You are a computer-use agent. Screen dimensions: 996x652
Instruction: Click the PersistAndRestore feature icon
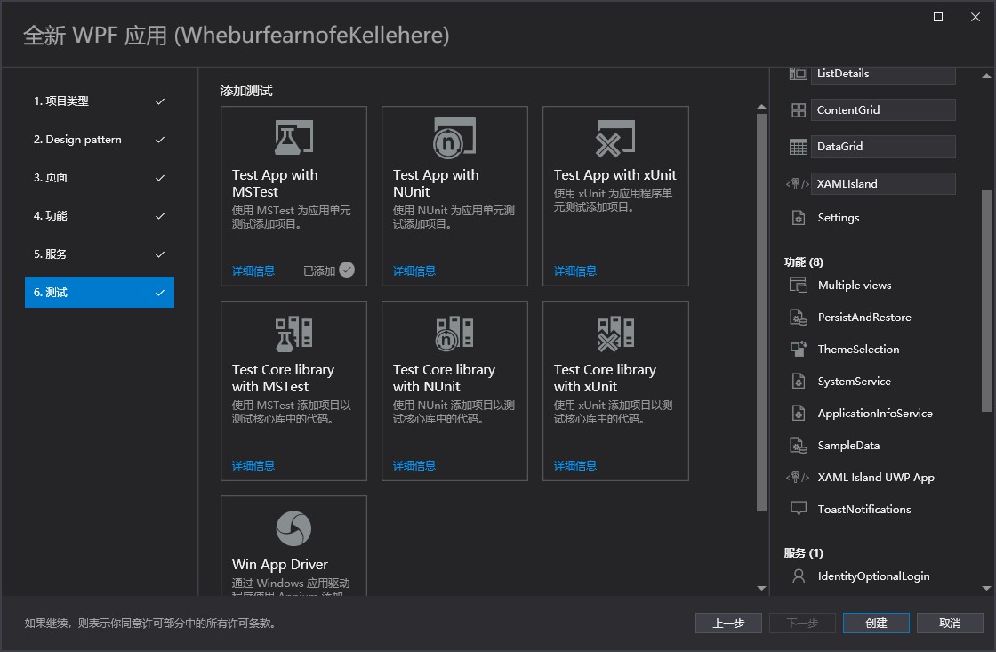point(799,317)
